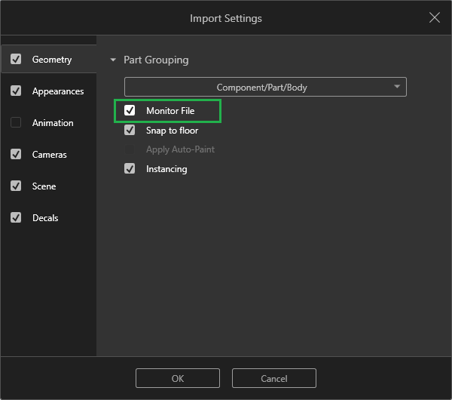Screen dimensions: 452x400
Task: Open the Component/Part/Body dropdown
Action: pyautogui.click(x=265, y=87)
